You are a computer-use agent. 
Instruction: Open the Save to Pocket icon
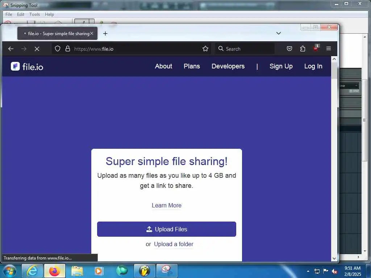click(289, 49)
